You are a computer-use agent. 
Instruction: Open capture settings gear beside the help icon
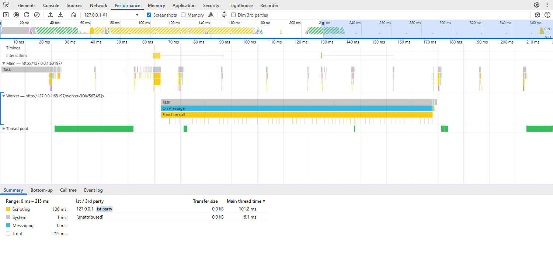(538, 15)
